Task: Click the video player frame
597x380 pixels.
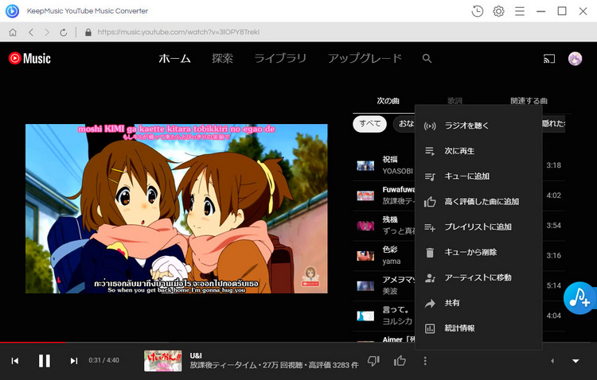Action: (x=176, y=208)
